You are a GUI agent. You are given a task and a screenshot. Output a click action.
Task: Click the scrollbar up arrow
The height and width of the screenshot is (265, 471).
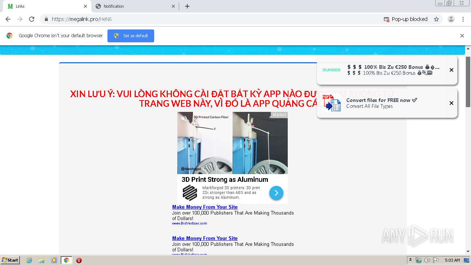click(468, 48)
